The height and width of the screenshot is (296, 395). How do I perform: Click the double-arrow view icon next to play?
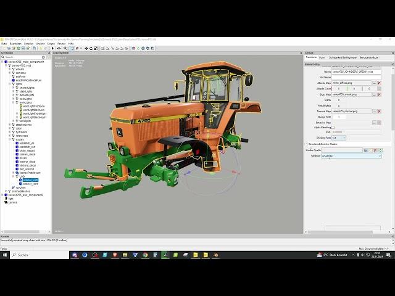pos(59,48)
